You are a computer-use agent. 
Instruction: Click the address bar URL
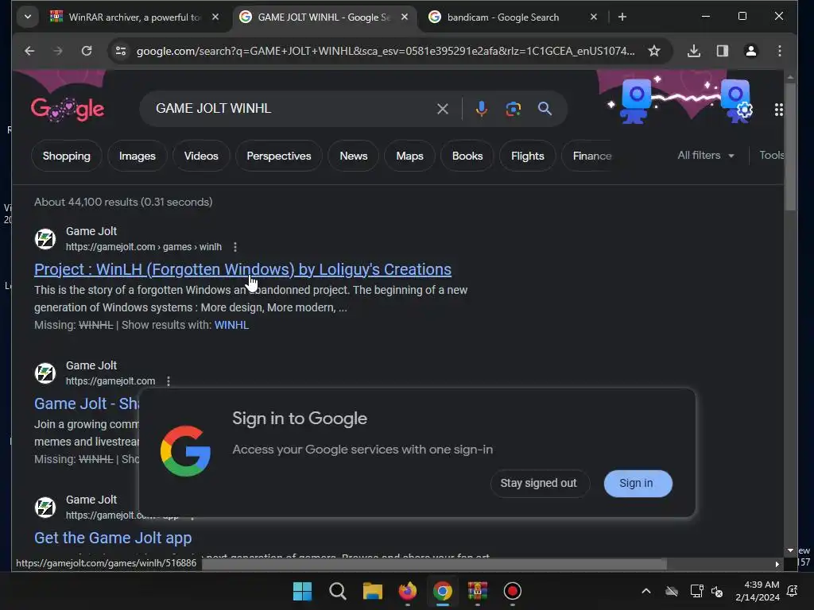point(386,51)
